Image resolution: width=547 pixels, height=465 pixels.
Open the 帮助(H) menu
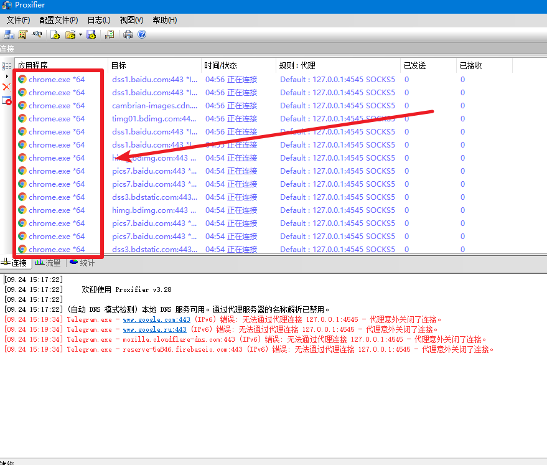pos(165,21)
